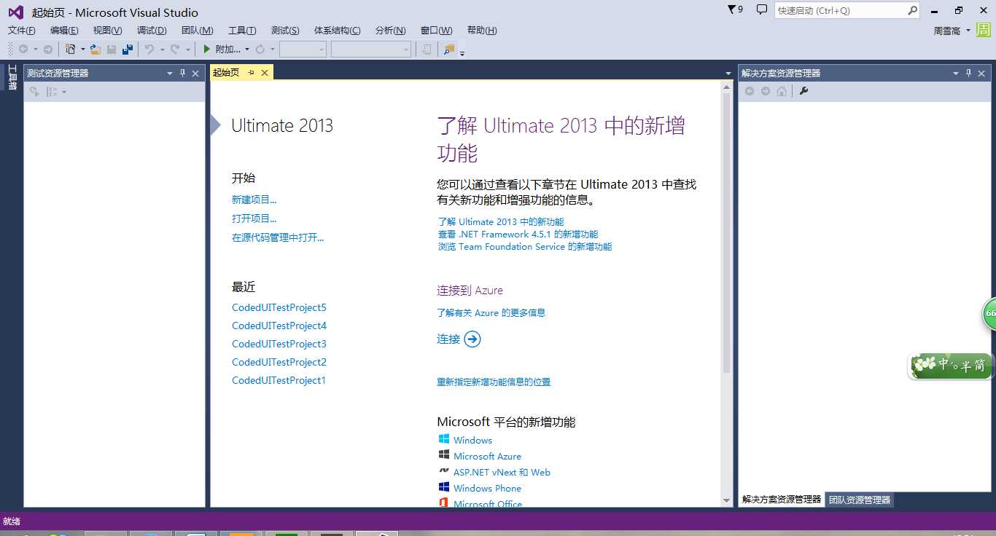Click the 打开项目... link
The height and width of the screenshot is (536, 996).
click(254, 218)
